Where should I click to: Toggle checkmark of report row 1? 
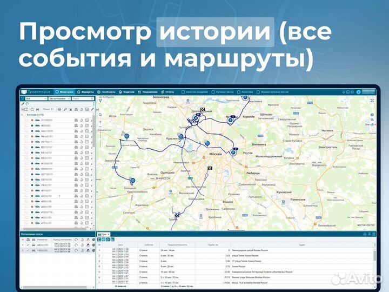point(28,245)
